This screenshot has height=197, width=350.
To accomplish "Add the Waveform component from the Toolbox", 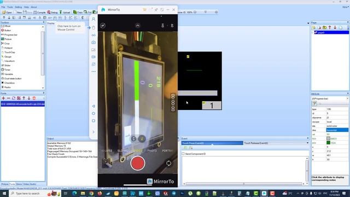I will [8, 61].
